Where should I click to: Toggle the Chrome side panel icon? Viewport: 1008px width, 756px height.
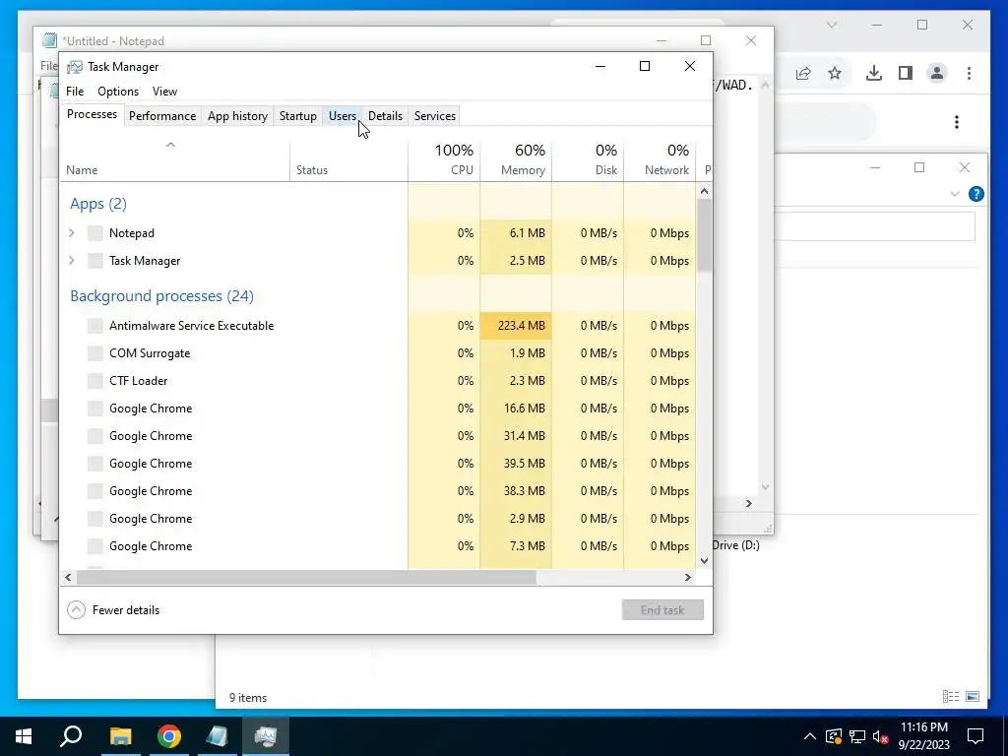pos(906,73)
